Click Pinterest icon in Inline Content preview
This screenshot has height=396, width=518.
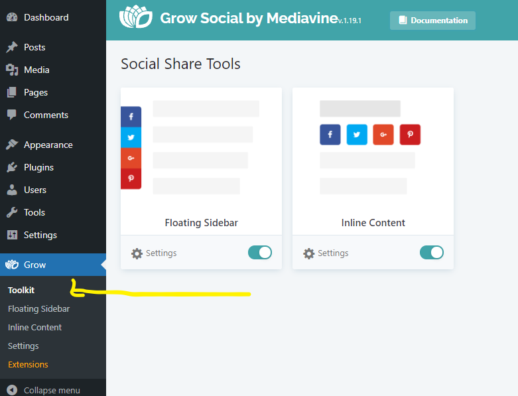[410, 135]
